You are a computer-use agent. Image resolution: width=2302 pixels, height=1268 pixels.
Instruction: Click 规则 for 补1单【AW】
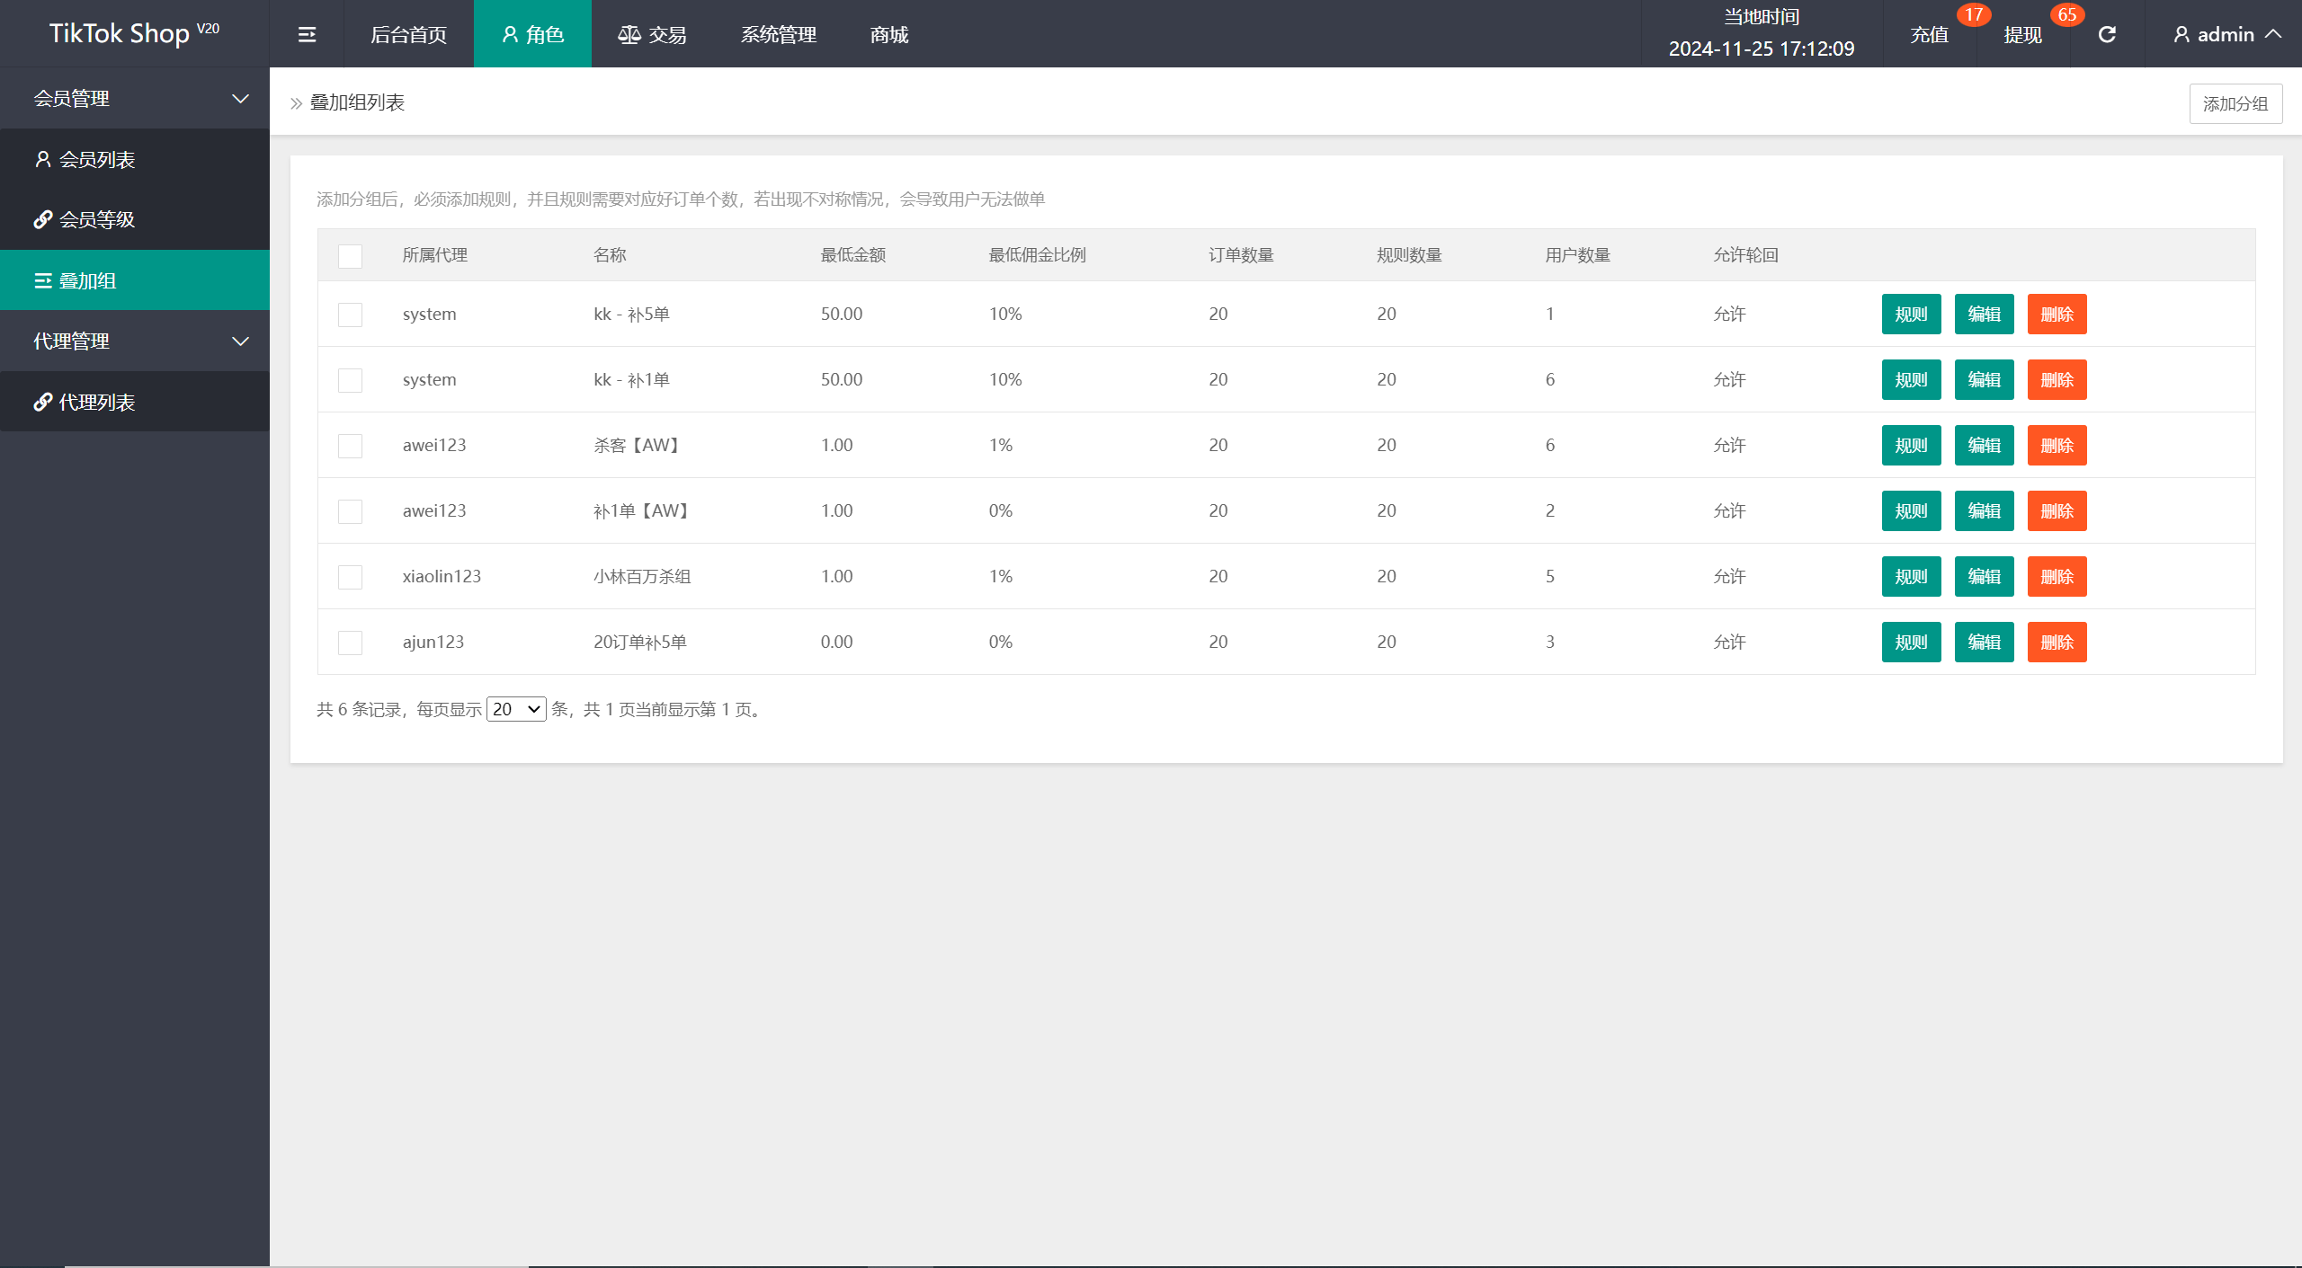coord(1911,510)
